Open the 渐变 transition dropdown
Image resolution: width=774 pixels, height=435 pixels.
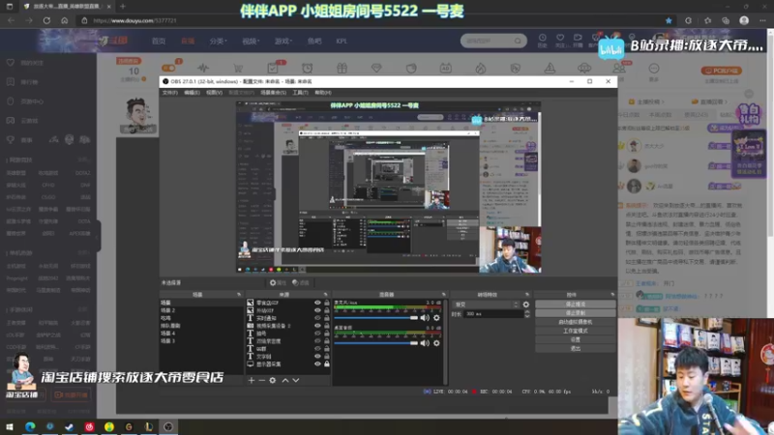point(487,304)
